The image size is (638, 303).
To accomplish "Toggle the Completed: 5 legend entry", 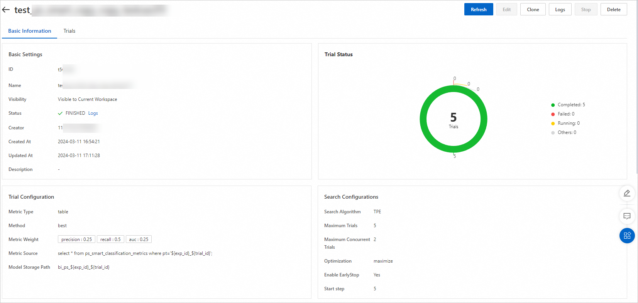I will (x=568, y=105).
